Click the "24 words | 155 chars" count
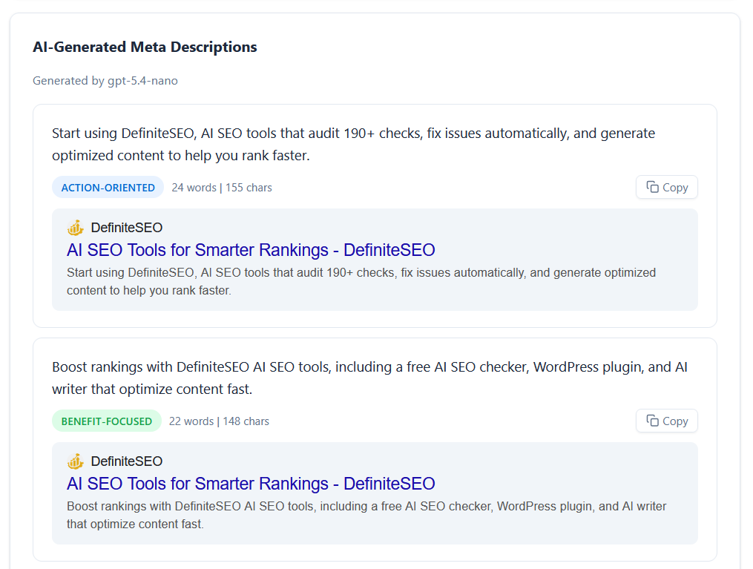 [222, 188]
